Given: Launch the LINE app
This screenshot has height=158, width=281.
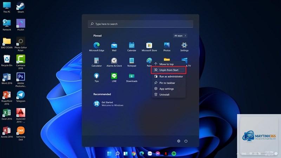Looking at the screenshot, I should [x=114, y=78].
